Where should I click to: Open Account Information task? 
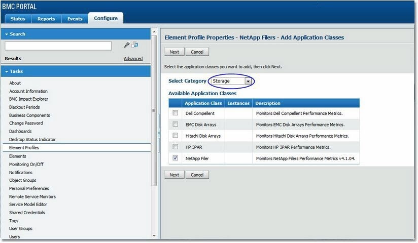click(28, 91)
